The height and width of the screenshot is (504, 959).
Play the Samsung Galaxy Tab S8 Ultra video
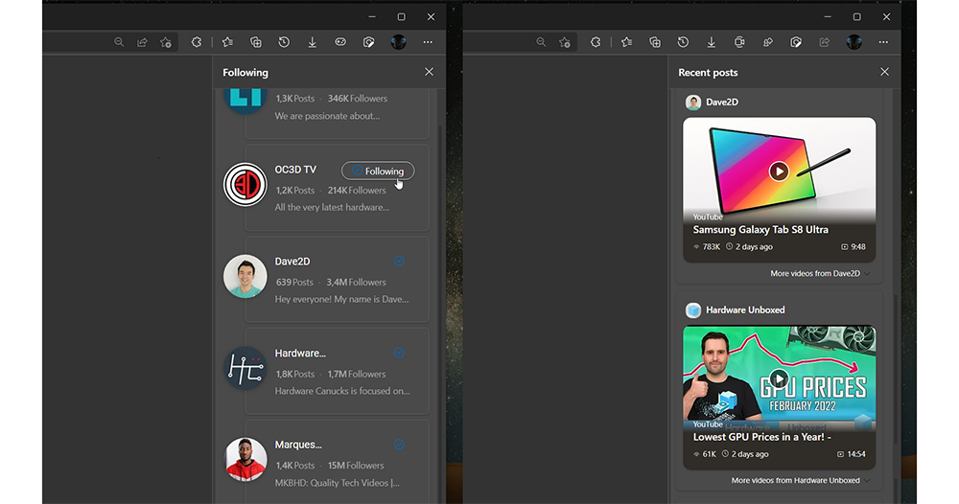779,172
